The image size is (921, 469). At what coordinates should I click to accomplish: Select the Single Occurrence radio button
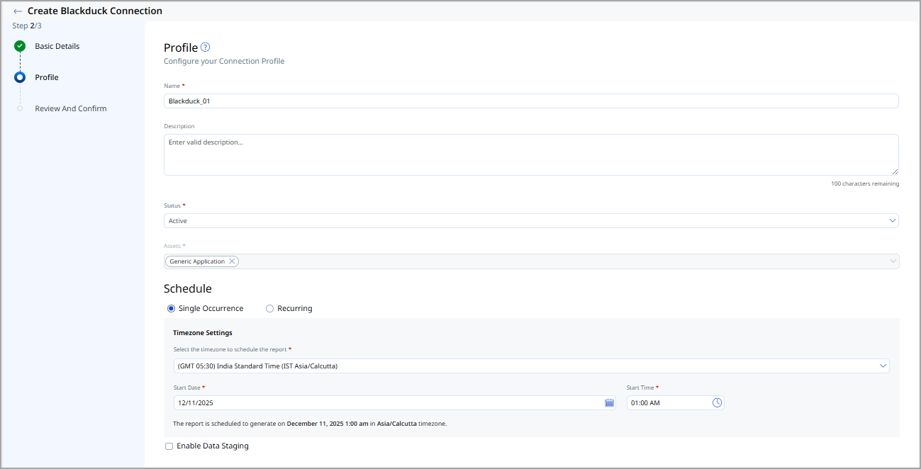tap(171, 308)
